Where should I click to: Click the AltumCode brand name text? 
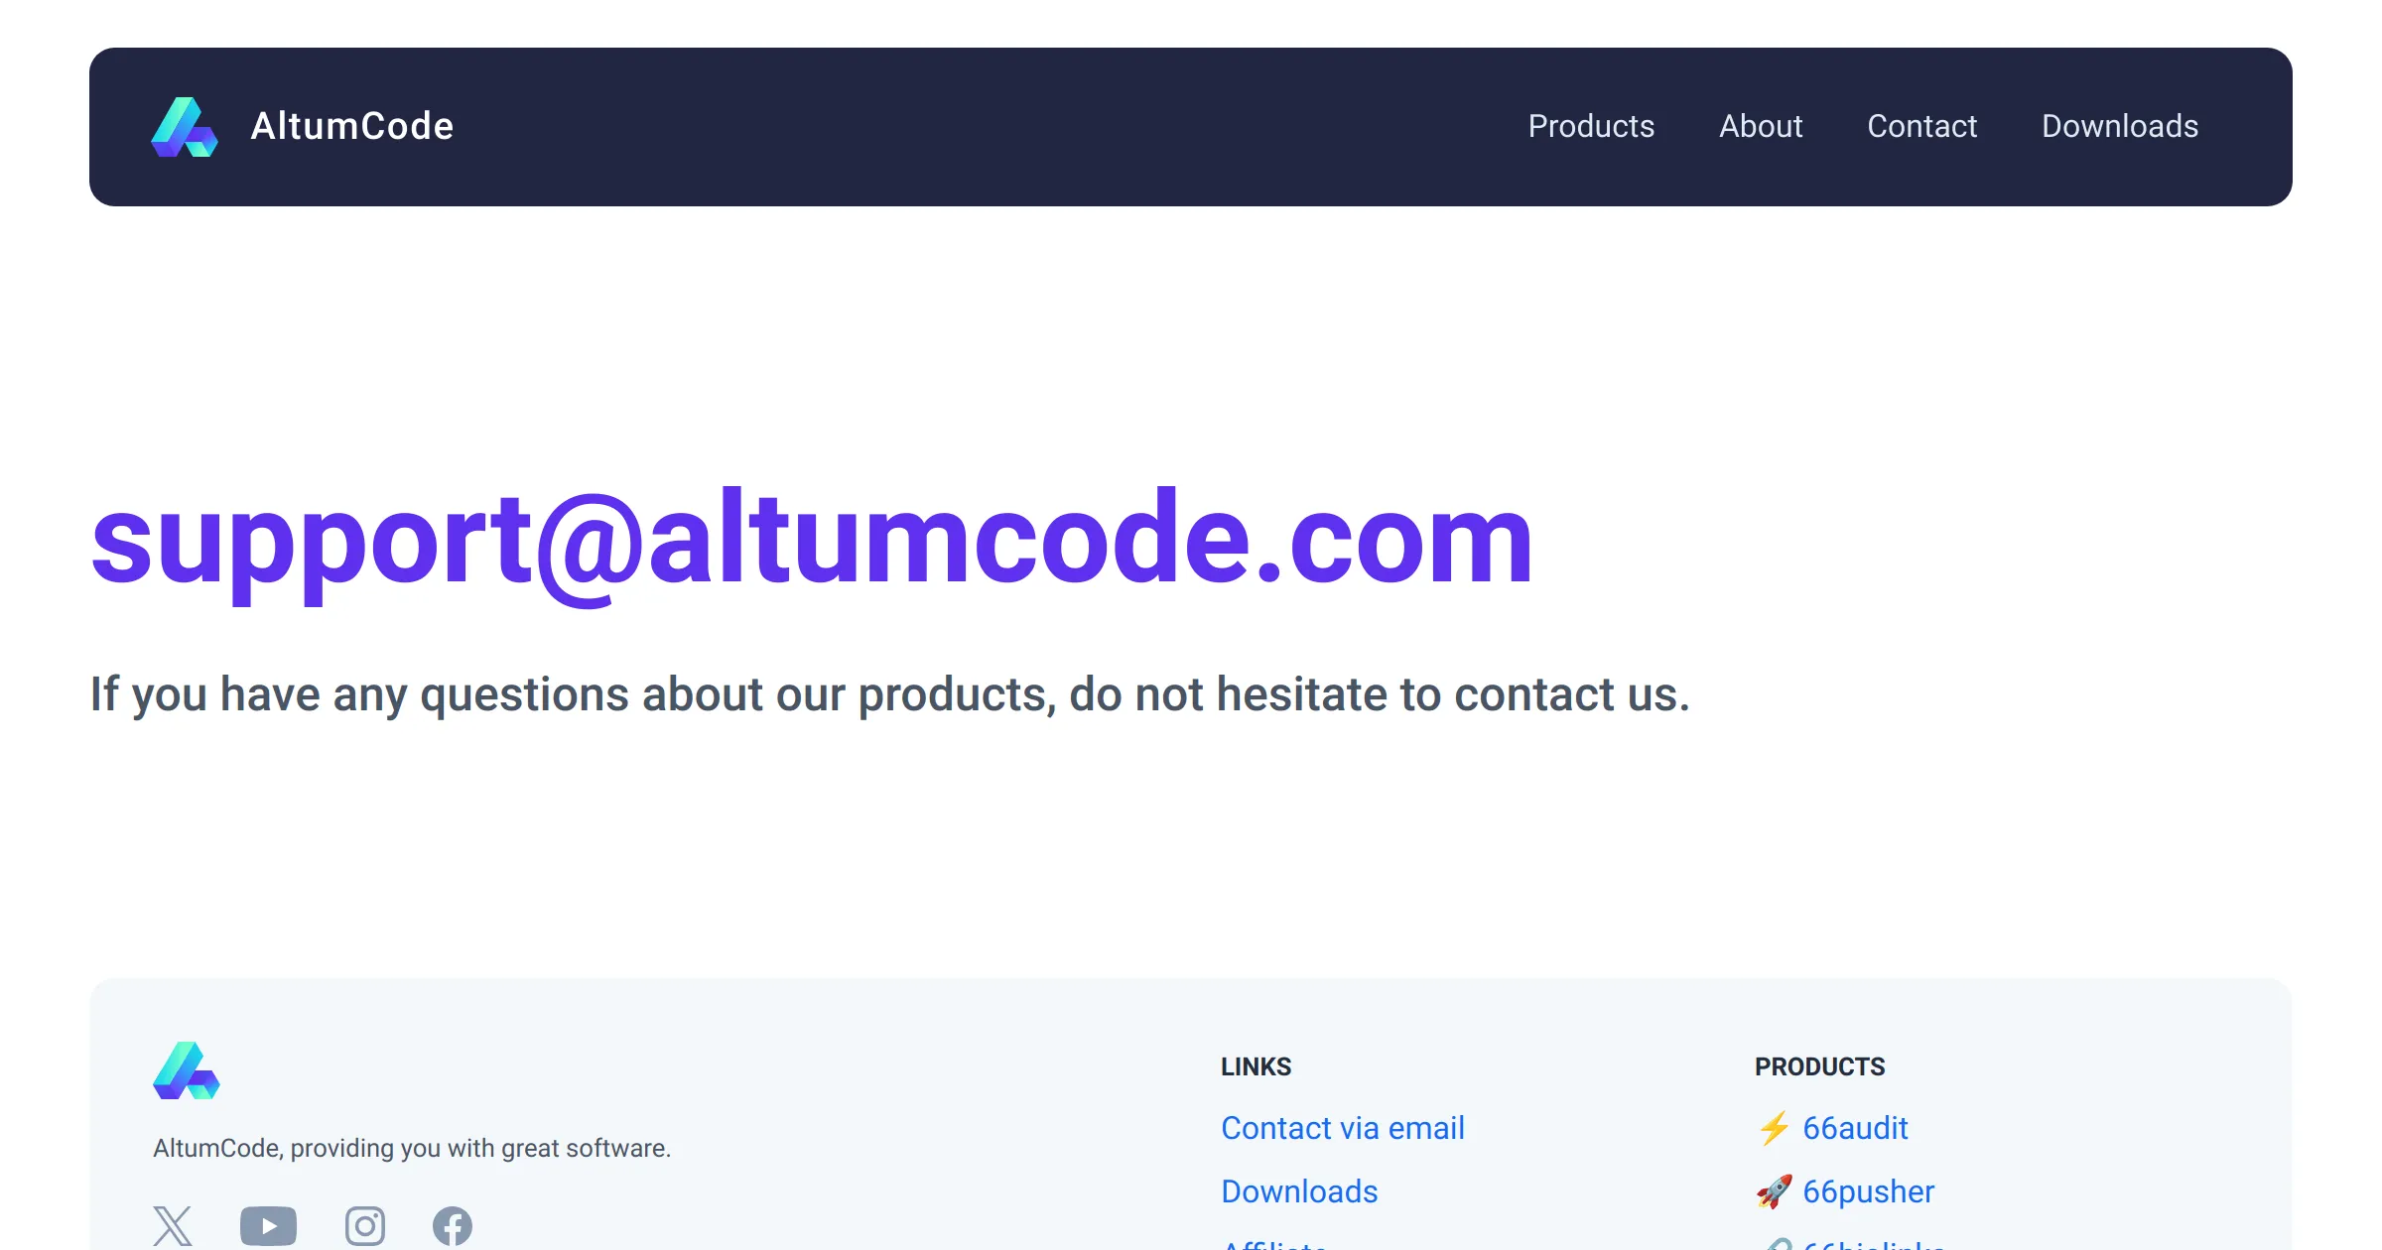[352, 126]
